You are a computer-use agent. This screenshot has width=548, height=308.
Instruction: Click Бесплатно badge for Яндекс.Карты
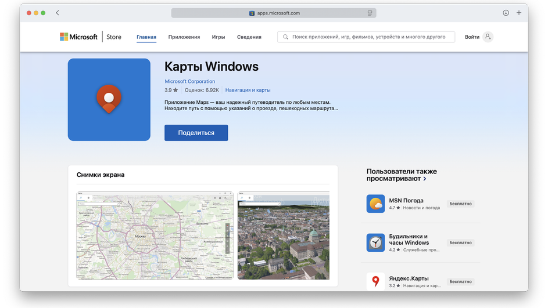(461, 282)
